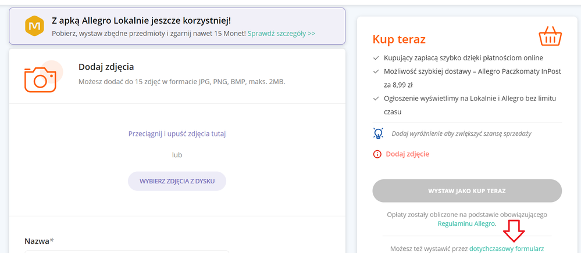Screen dimensions: 581x253
Task: Click the Nazwa input field
Action: pyautogui.click(x=127, y=251)
